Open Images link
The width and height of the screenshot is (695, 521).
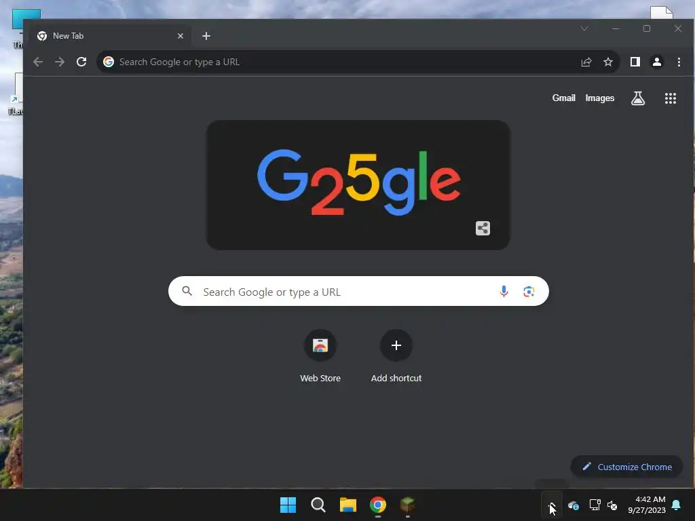click(x=600, y=98)
